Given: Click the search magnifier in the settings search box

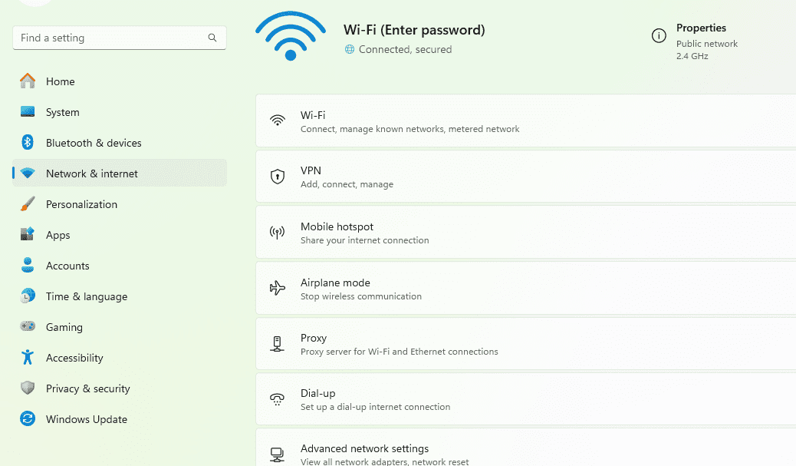Looking at the screenshot, I should (x=212, y=37).
